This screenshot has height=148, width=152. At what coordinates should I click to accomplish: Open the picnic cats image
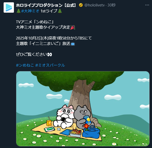83,108
